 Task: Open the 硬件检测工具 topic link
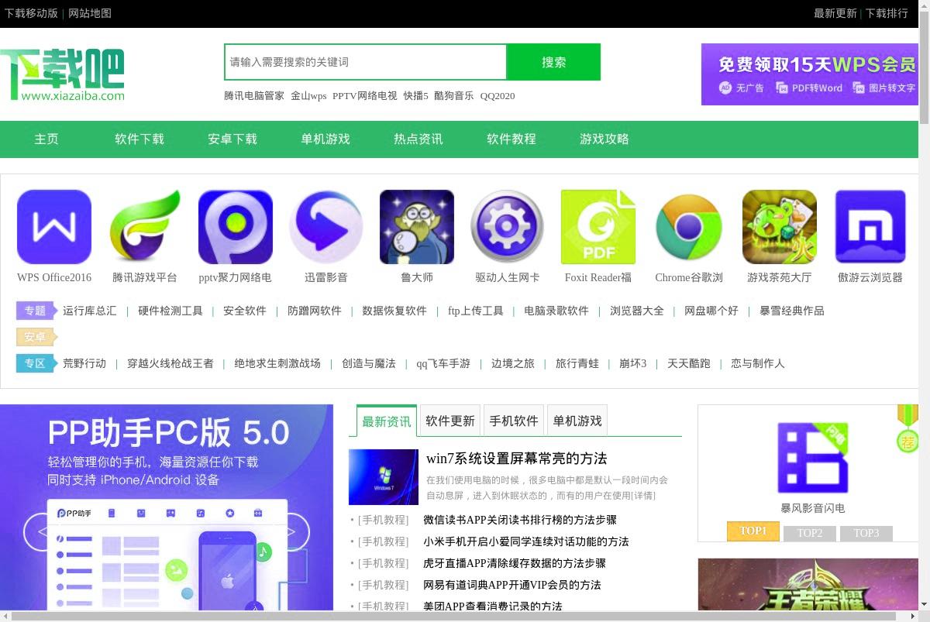170,311
